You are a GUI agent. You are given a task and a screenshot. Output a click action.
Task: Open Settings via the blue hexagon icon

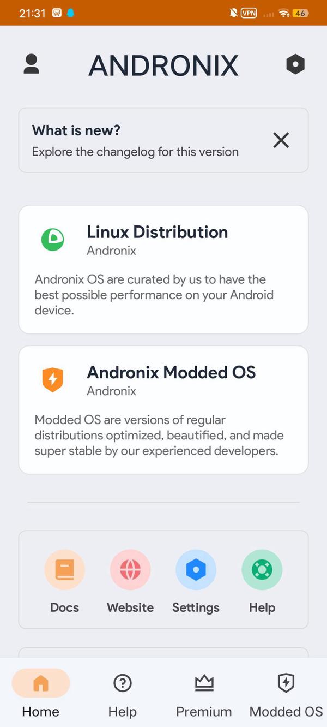point(196,569)
